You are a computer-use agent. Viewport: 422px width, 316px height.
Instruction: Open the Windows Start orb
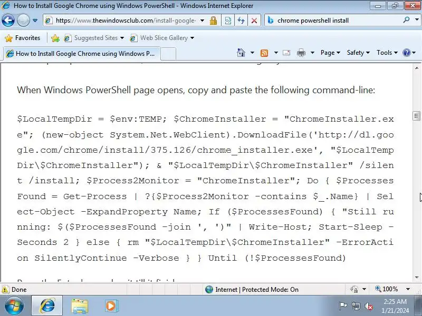click(x=14, y=306)
